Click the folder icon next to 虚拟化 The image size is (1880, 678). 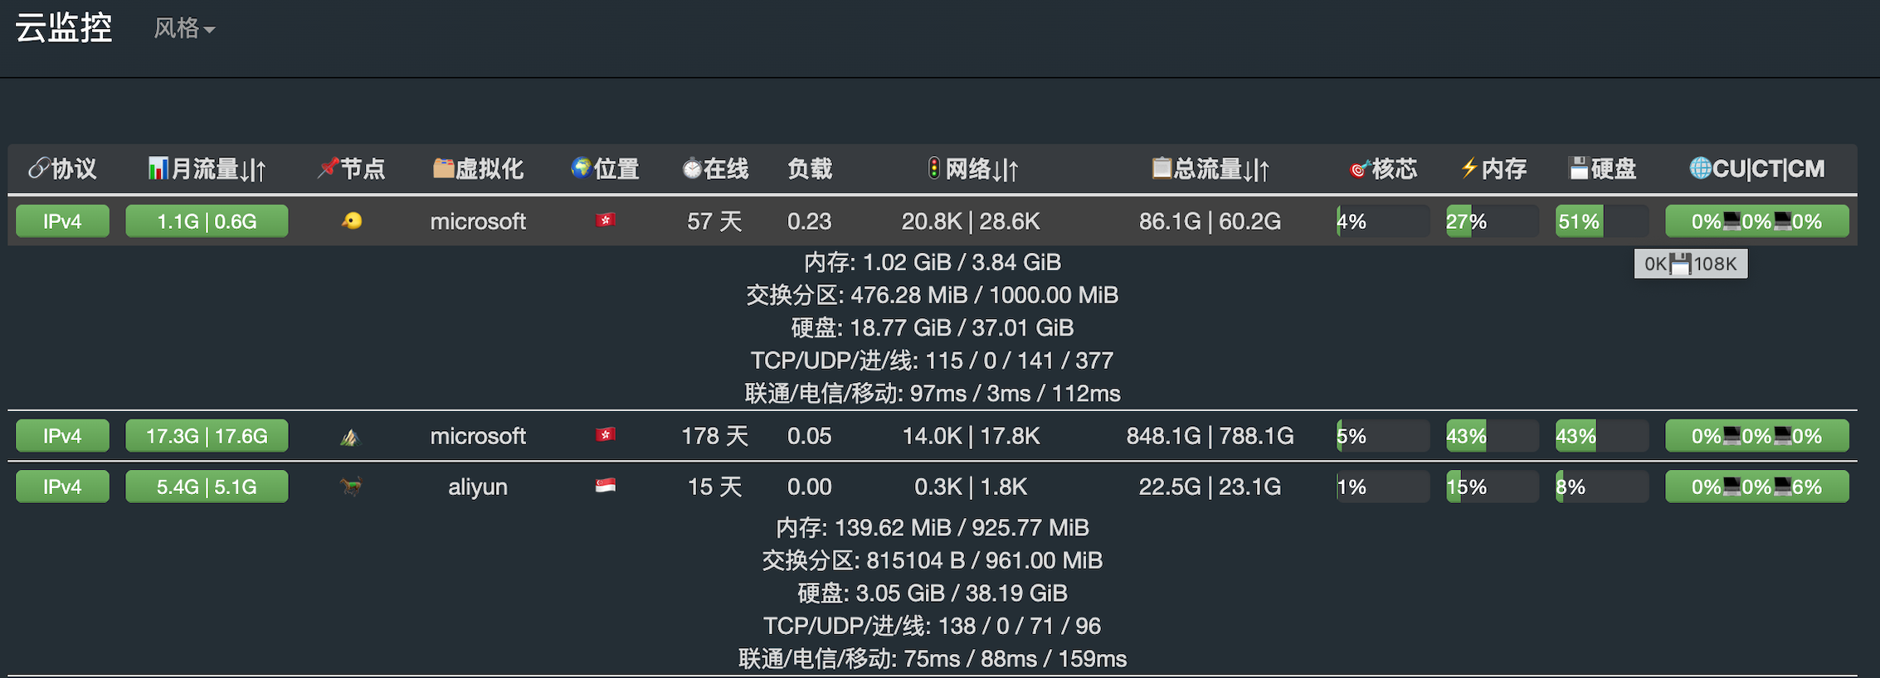[x=442, y=168]
